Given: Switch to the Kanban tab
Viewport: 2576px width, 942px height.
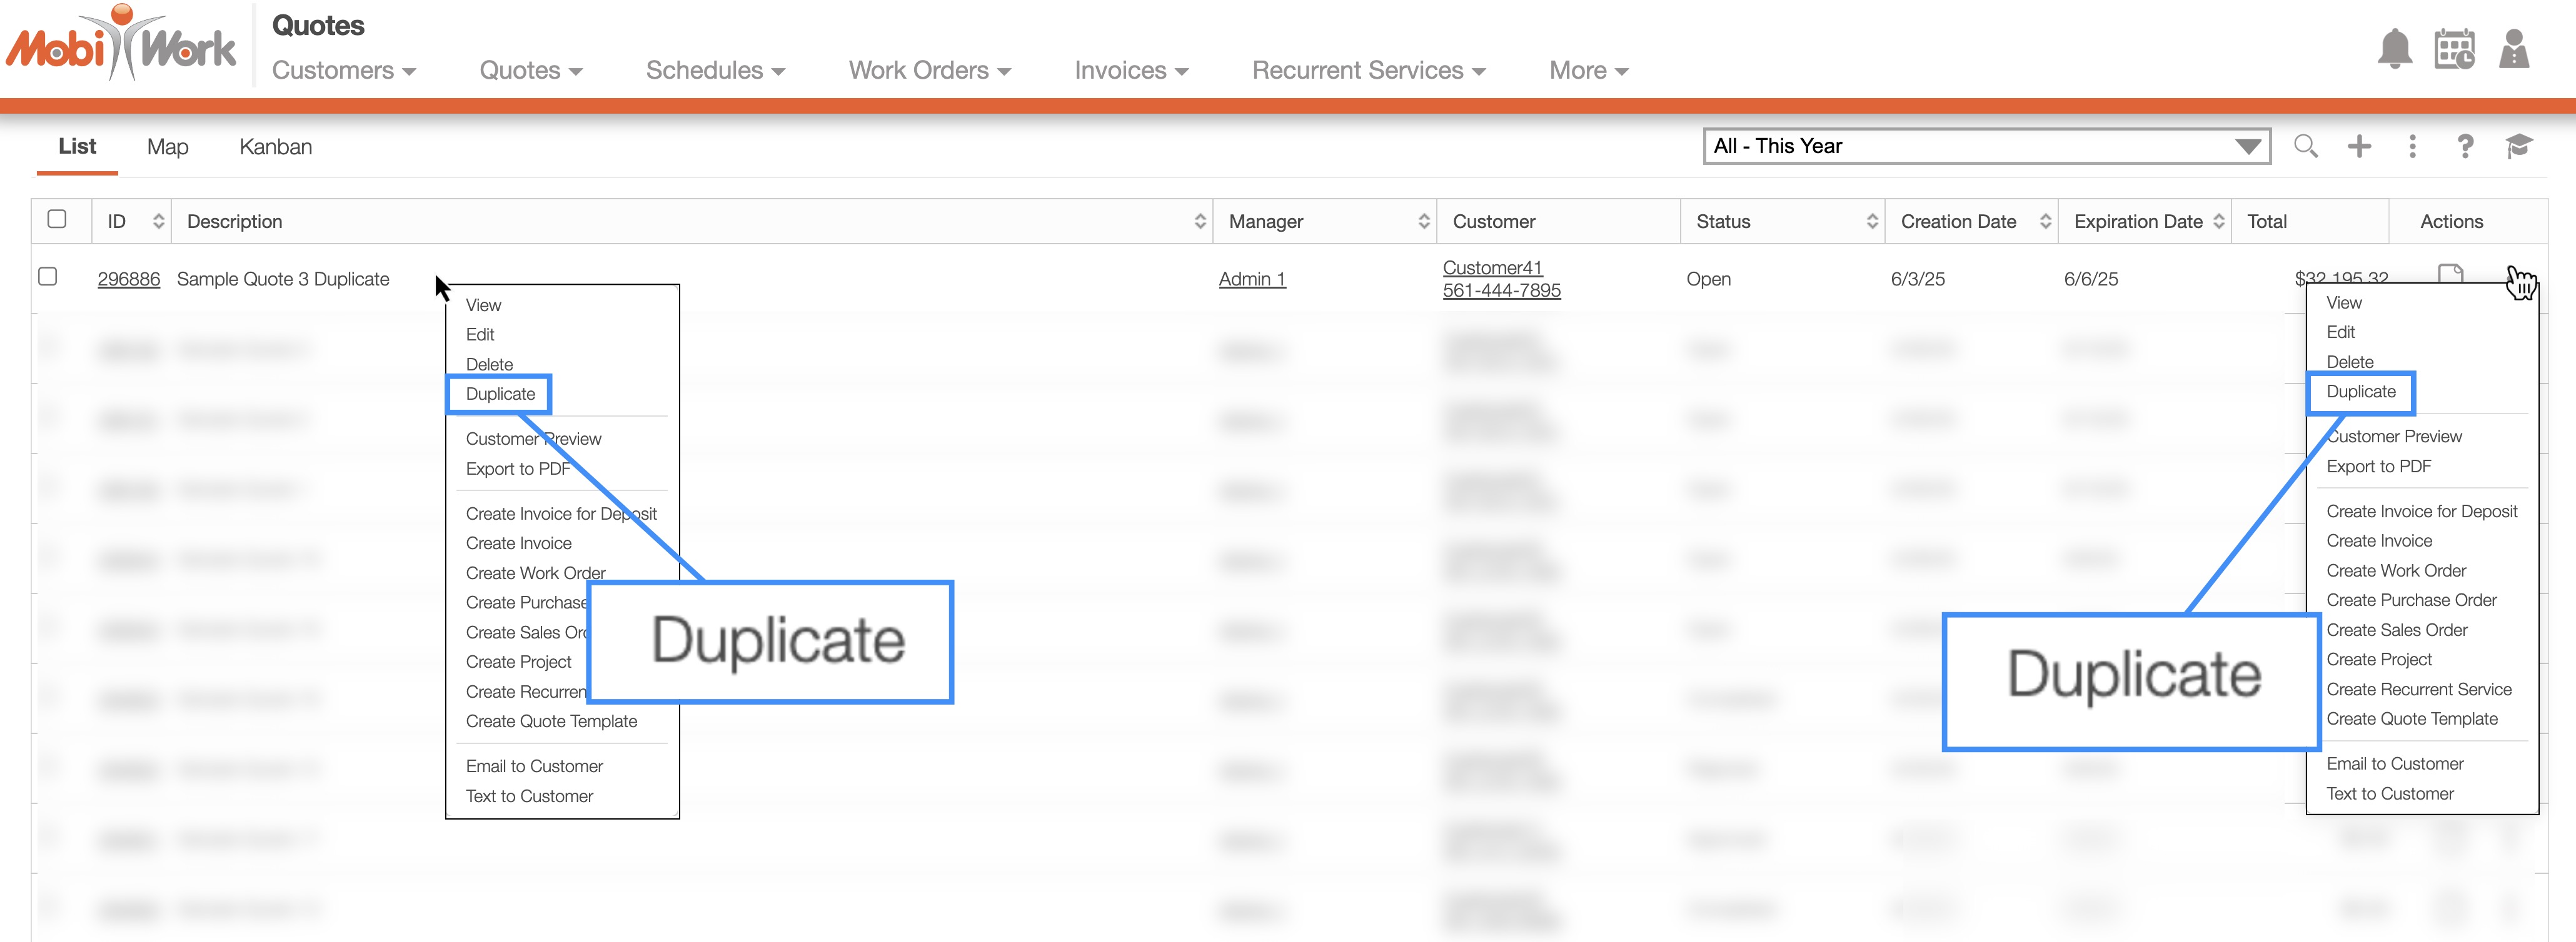Looking at the screenshot, I should pos(275,148).
